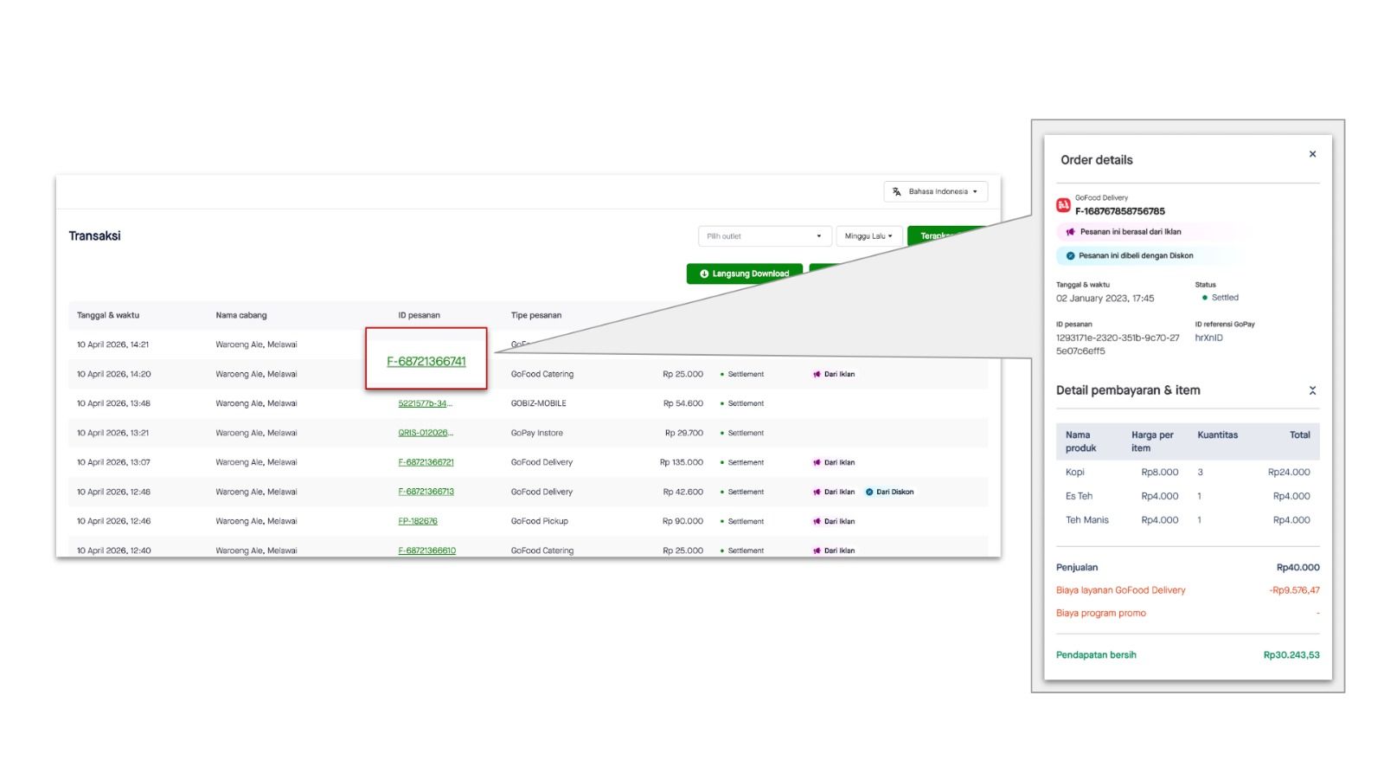1384x779 pixels.
Task: Click the fee amount '-Rp9.576,47'
Action: 1295,590
